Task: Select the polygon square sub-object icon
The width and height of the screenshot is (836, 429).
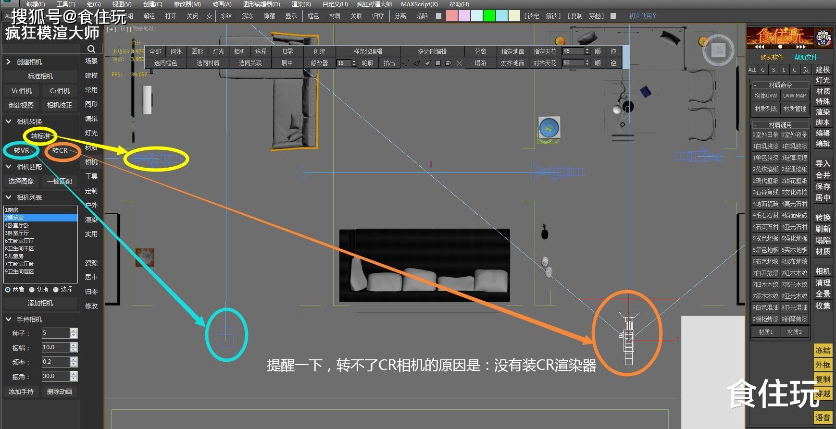Action: tap(437, 63)
